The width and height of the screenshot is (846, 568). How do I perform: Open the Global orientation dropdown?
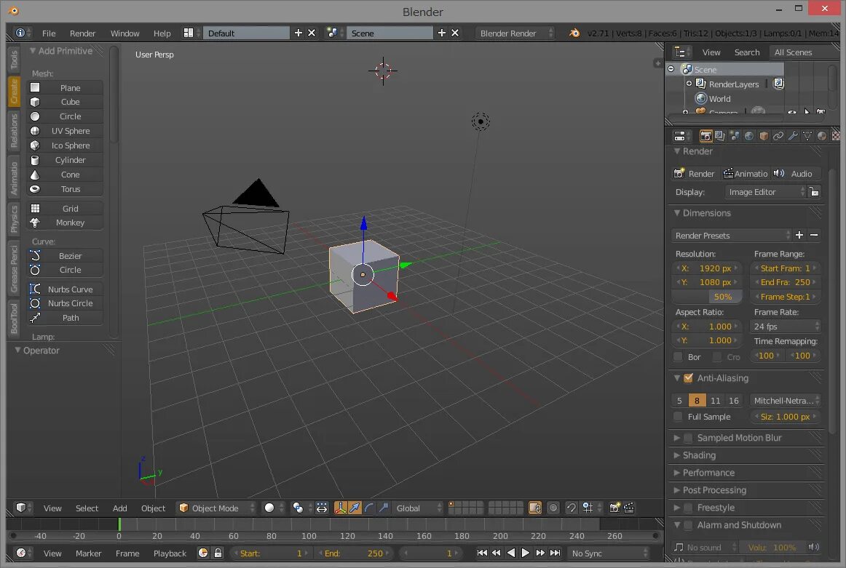418,508
